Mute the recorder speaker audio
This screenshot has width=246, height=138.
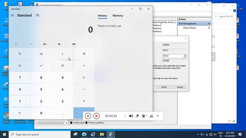[x=131, y=116]
